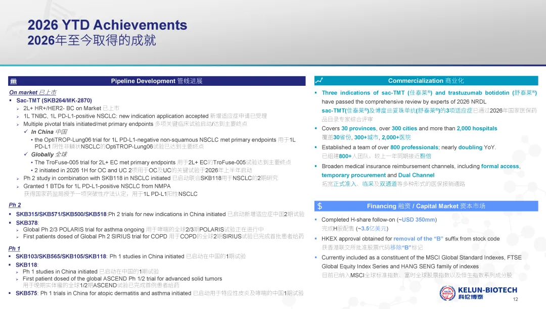Click the pipeline icon beside Pipeline Development

pyautogui.click(x=14, y=81)
